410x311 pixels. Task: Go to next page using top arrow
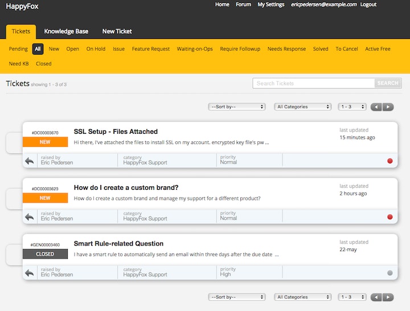pyautogui.click(x=388, y=107)
